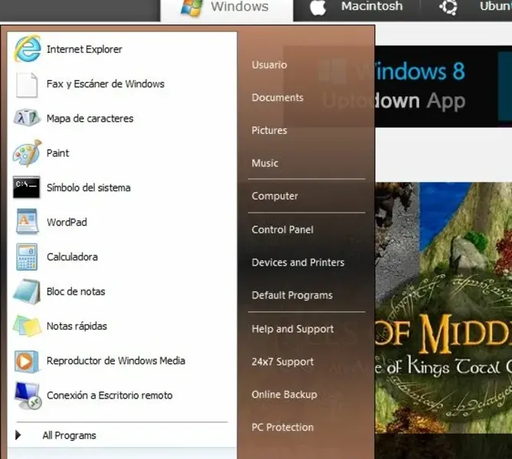This screenshot has height=459, width=512.
Task: Click the Internet Explorer text label
Action: coord(84,49)
